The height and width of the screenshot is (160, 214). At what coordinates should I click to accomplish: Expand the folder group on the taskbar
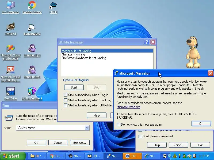pyautogui.click(x=45, y=156)
